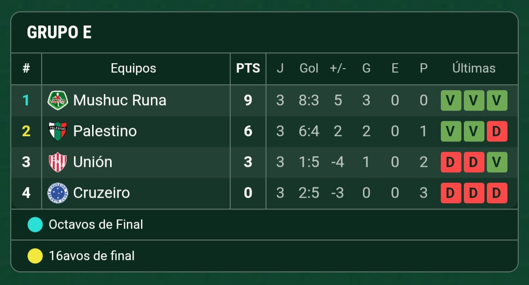
Task: Click Unión's green V result badge
Action: [497, 162]
